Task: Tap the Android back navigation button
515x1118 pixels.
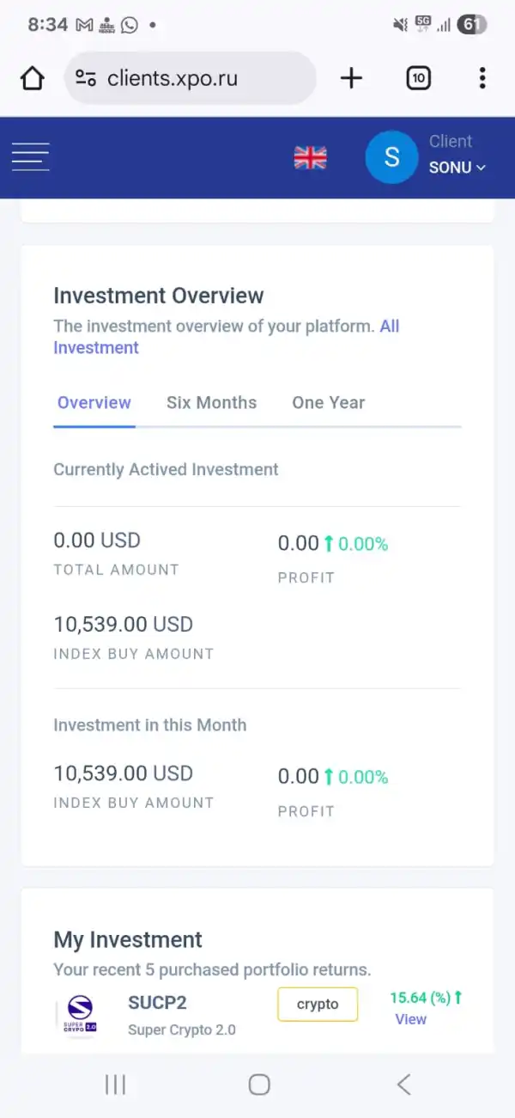Action: coord(403,1084)
